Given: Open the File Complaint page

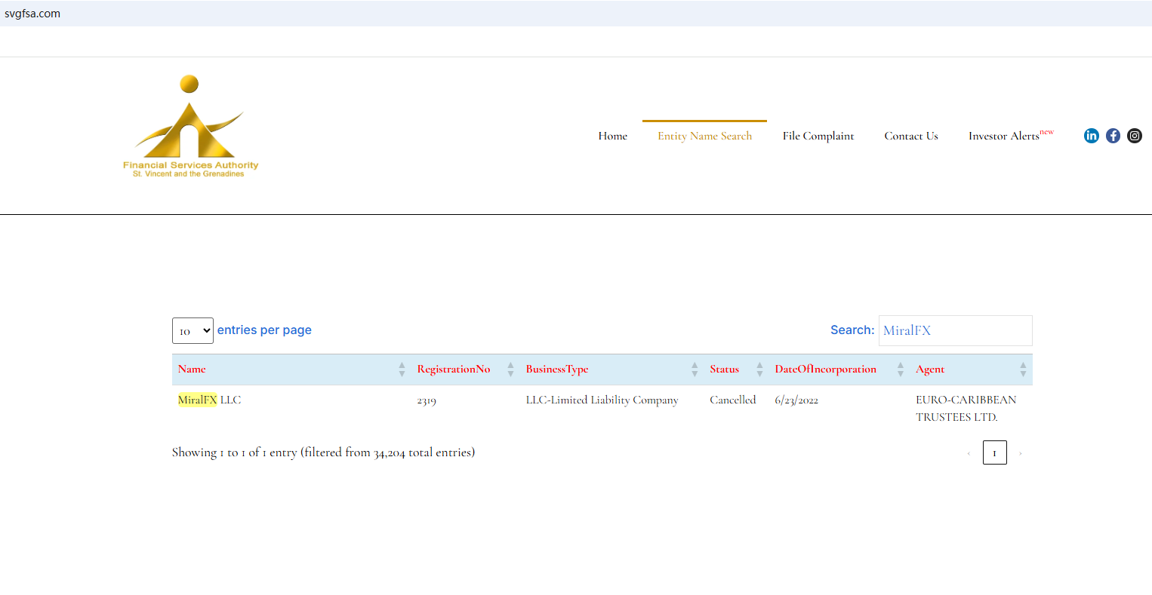Looking at the screenshot, I should point(818,136).
